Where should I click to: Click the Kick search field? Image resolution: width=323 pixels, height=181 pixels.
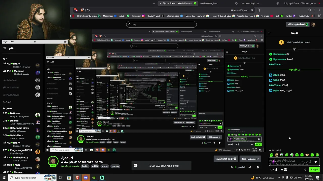click(161, 24)
